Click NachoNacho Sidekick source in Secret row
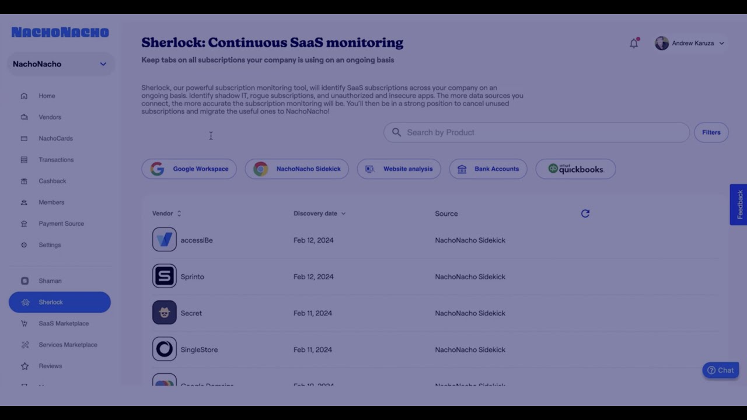This screenshot has width=747, height=420. 470,313
